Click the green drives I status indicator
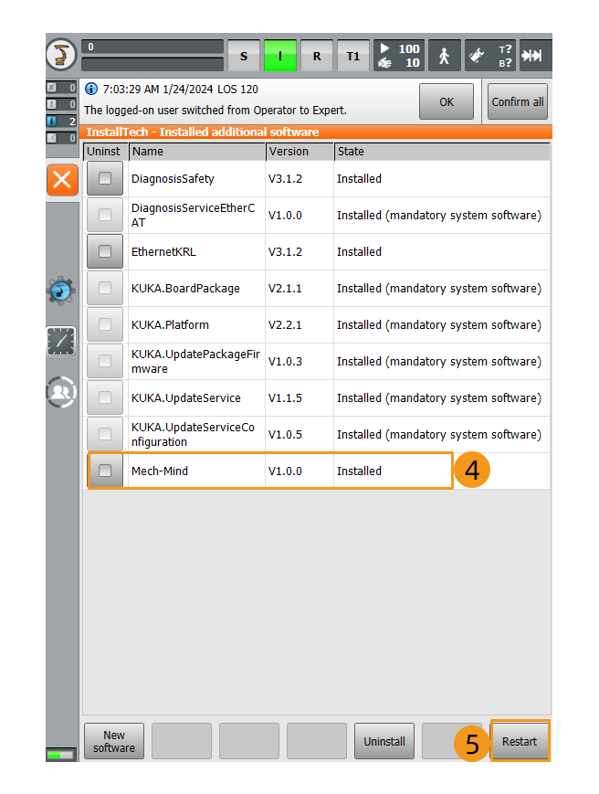This screenshot has height=794, width=599. [280, 55]
